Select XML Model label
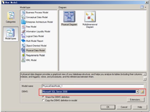The height and width of the screenshot is (112, 150). (x=31, y=60)
